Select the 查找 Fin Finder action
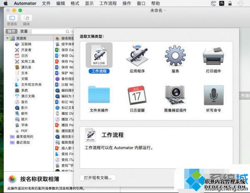The width and height of the screenshot is (250, 193). click(x=64, y=154)
